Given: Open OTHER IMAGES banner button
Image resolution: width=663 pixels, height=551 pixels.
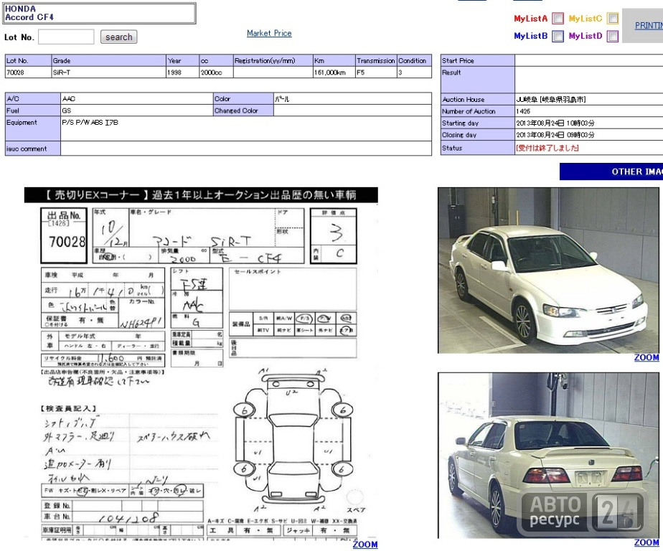Looking at the screenshot, I should click(611, 171).
